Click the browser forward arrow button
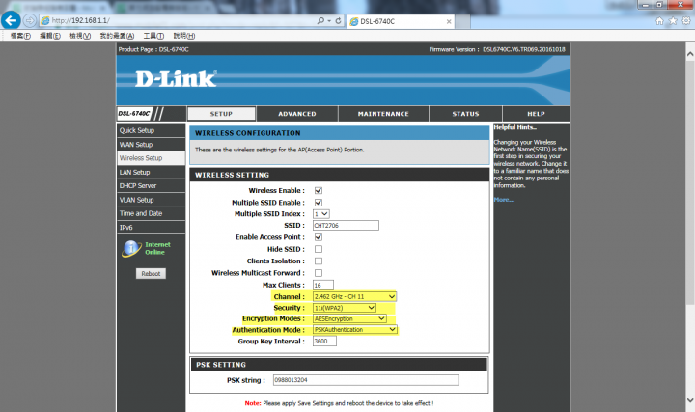 30,20
